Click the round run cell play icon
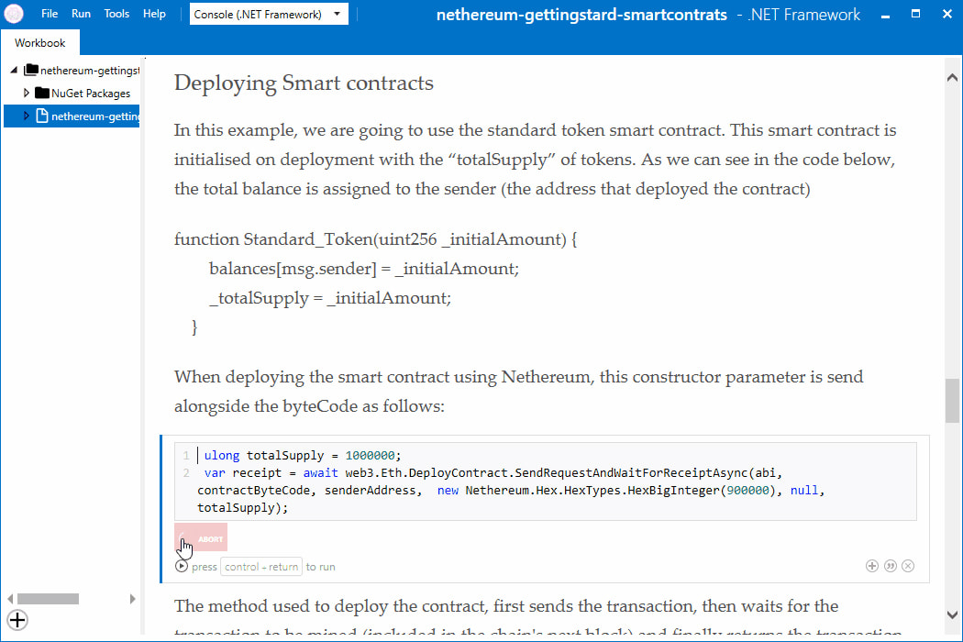Image resolution: width=963 pixels, height=642 pixels. [182, 567]
